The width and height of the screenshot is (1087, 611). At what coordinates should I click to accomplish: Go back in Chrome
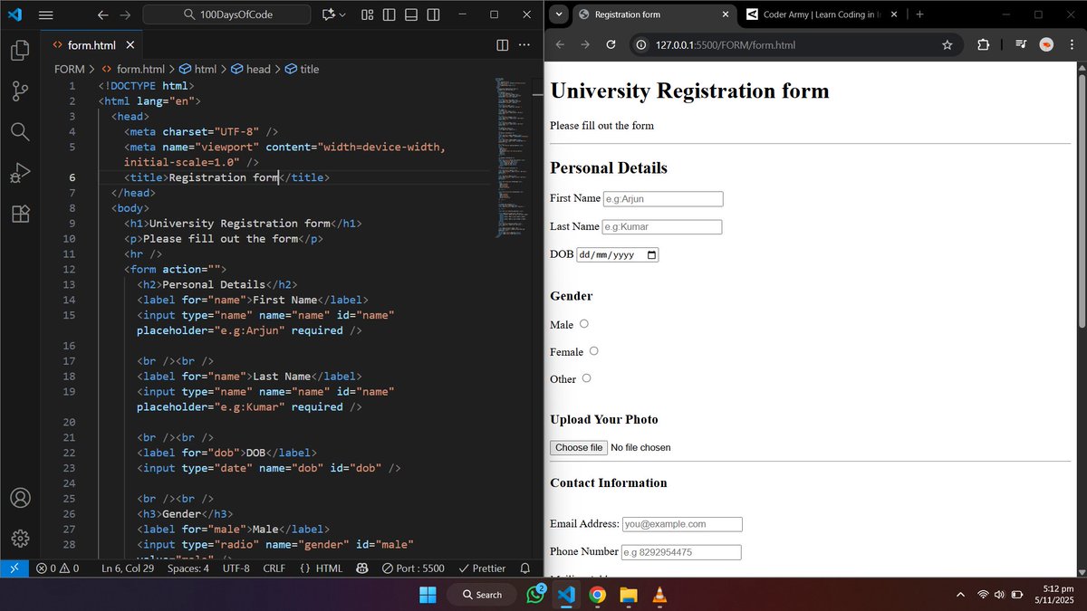[x=560, y=45]
